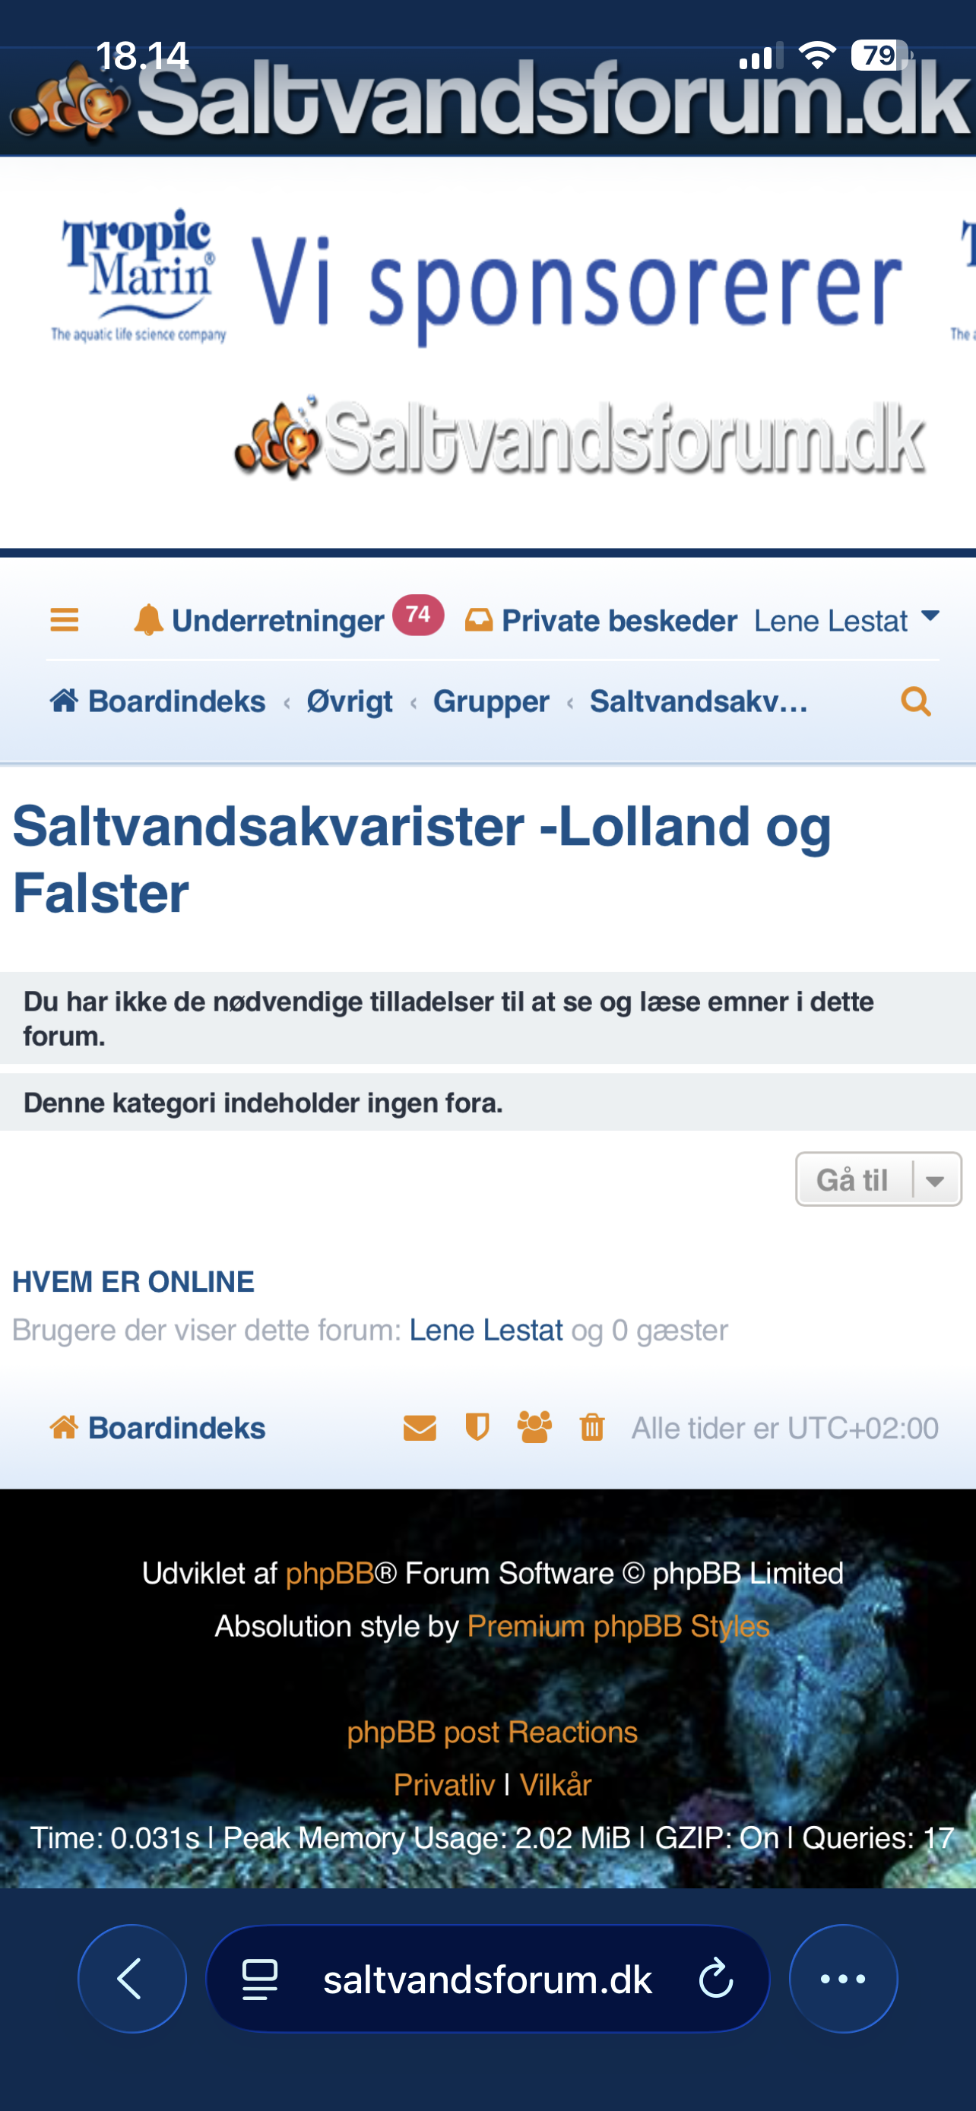
Task: Go to Grupper breadcrumb
Action: point(491,702)
